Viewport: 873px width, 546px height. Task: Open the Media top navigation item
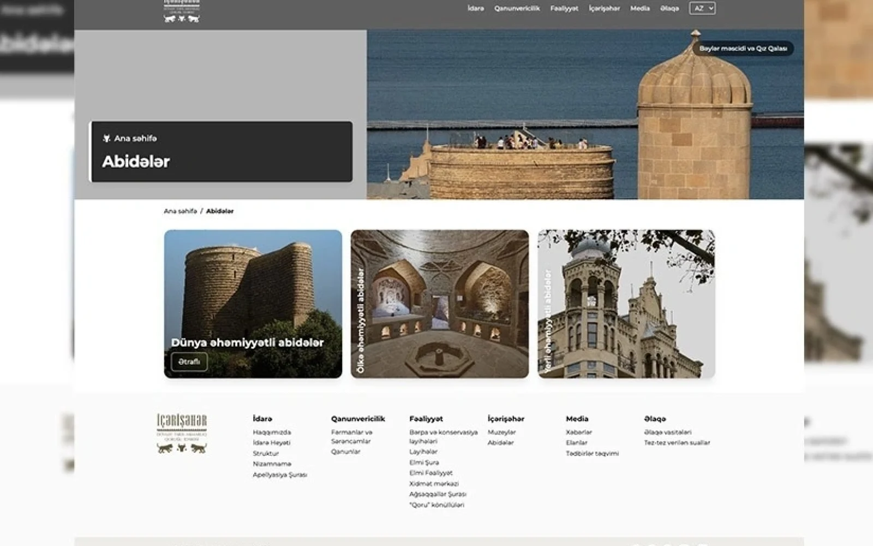(639, 8)
